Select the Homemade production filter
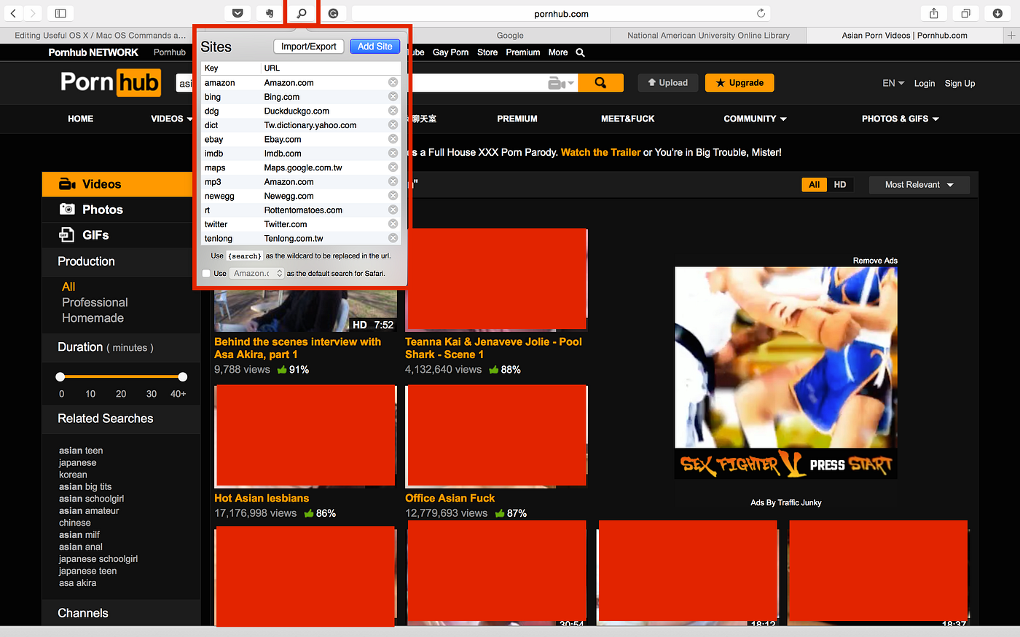The height and width of the screenshot is (637, 1020). [x=93, y=318]
